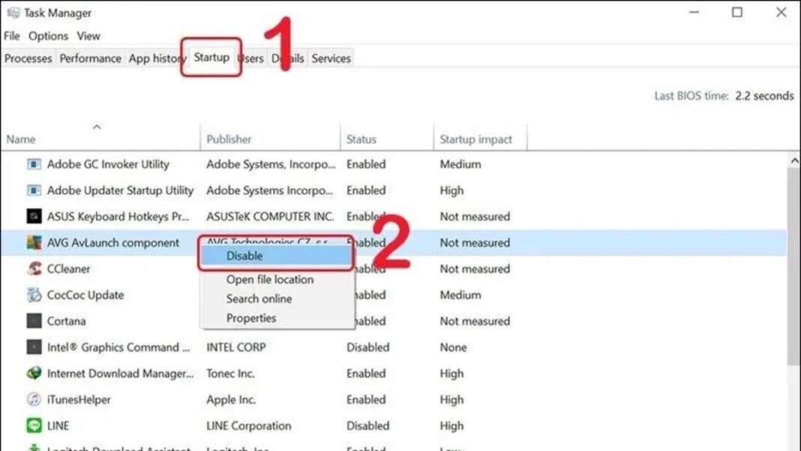The image size is (801, 451).
Task: Click the Task Manager title bar icon
Action: pos(13,13)
